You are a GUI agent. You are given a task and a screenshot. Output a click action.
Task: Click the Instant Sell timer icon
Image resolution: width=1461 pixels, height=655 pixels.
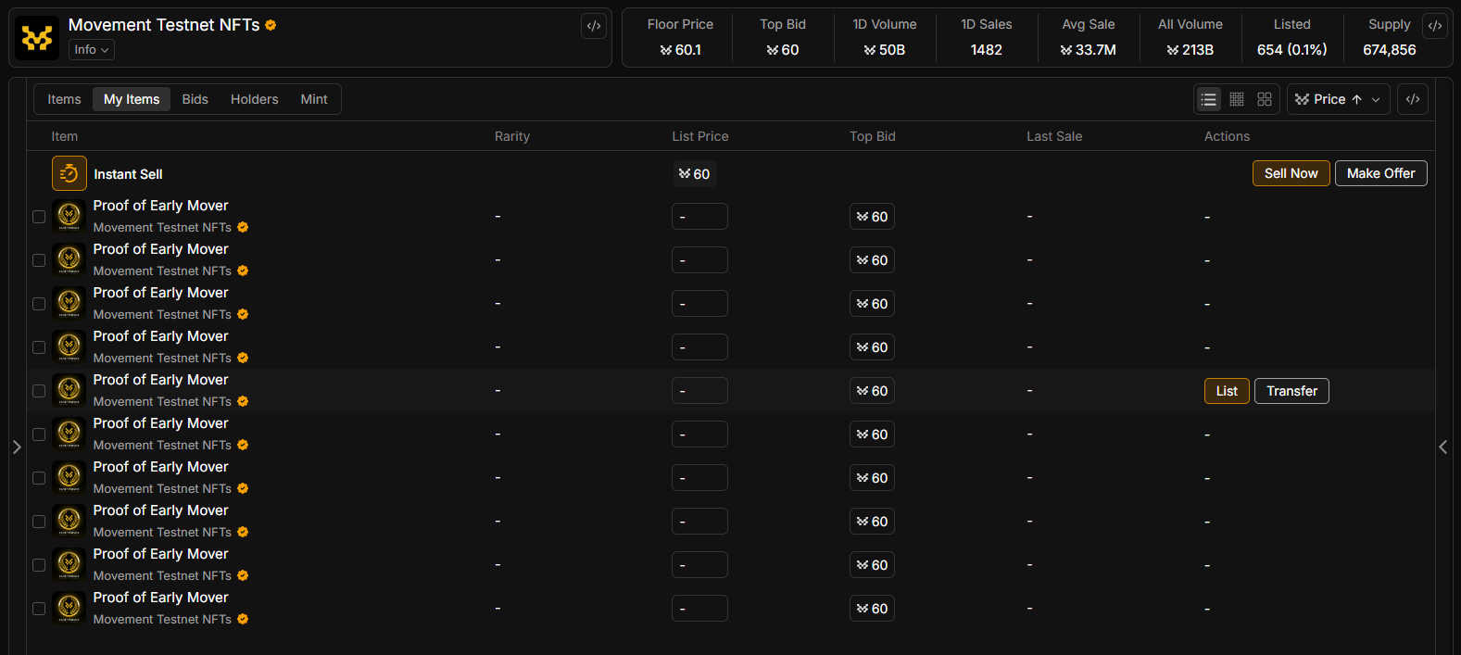[69, 173]
